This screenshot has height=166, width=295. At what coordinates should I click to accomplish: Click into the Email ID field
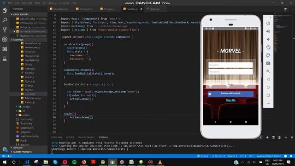pyautogui.click(x=230, y=65)
